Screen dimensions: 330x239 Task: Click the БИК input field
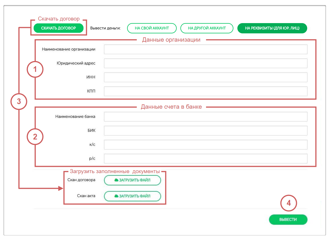point(205,131)
